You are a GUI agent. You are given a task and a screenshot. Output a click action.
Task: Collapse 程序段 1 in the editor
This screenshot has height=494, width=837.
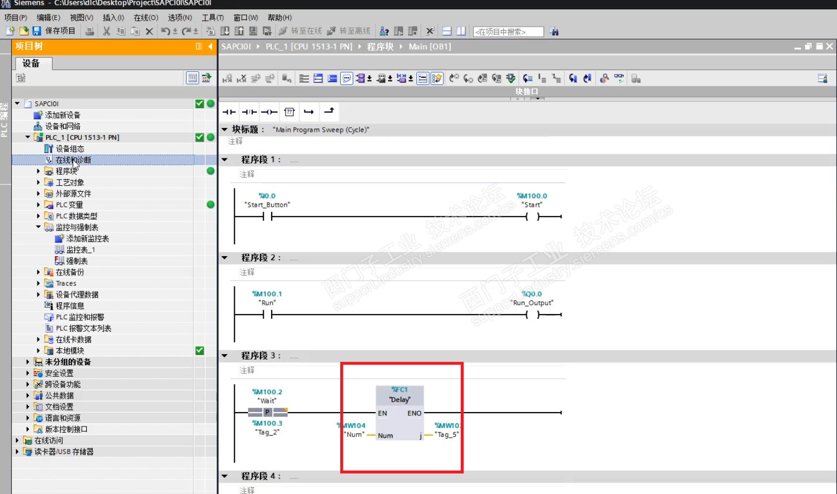225,160
